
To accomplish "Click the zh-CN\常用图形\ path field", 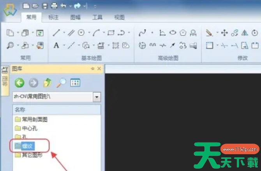I will [x=53, y=97].
